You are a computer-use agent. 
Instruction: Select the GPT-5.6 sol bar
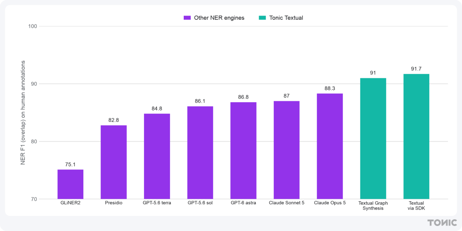[x=200, y=153]
